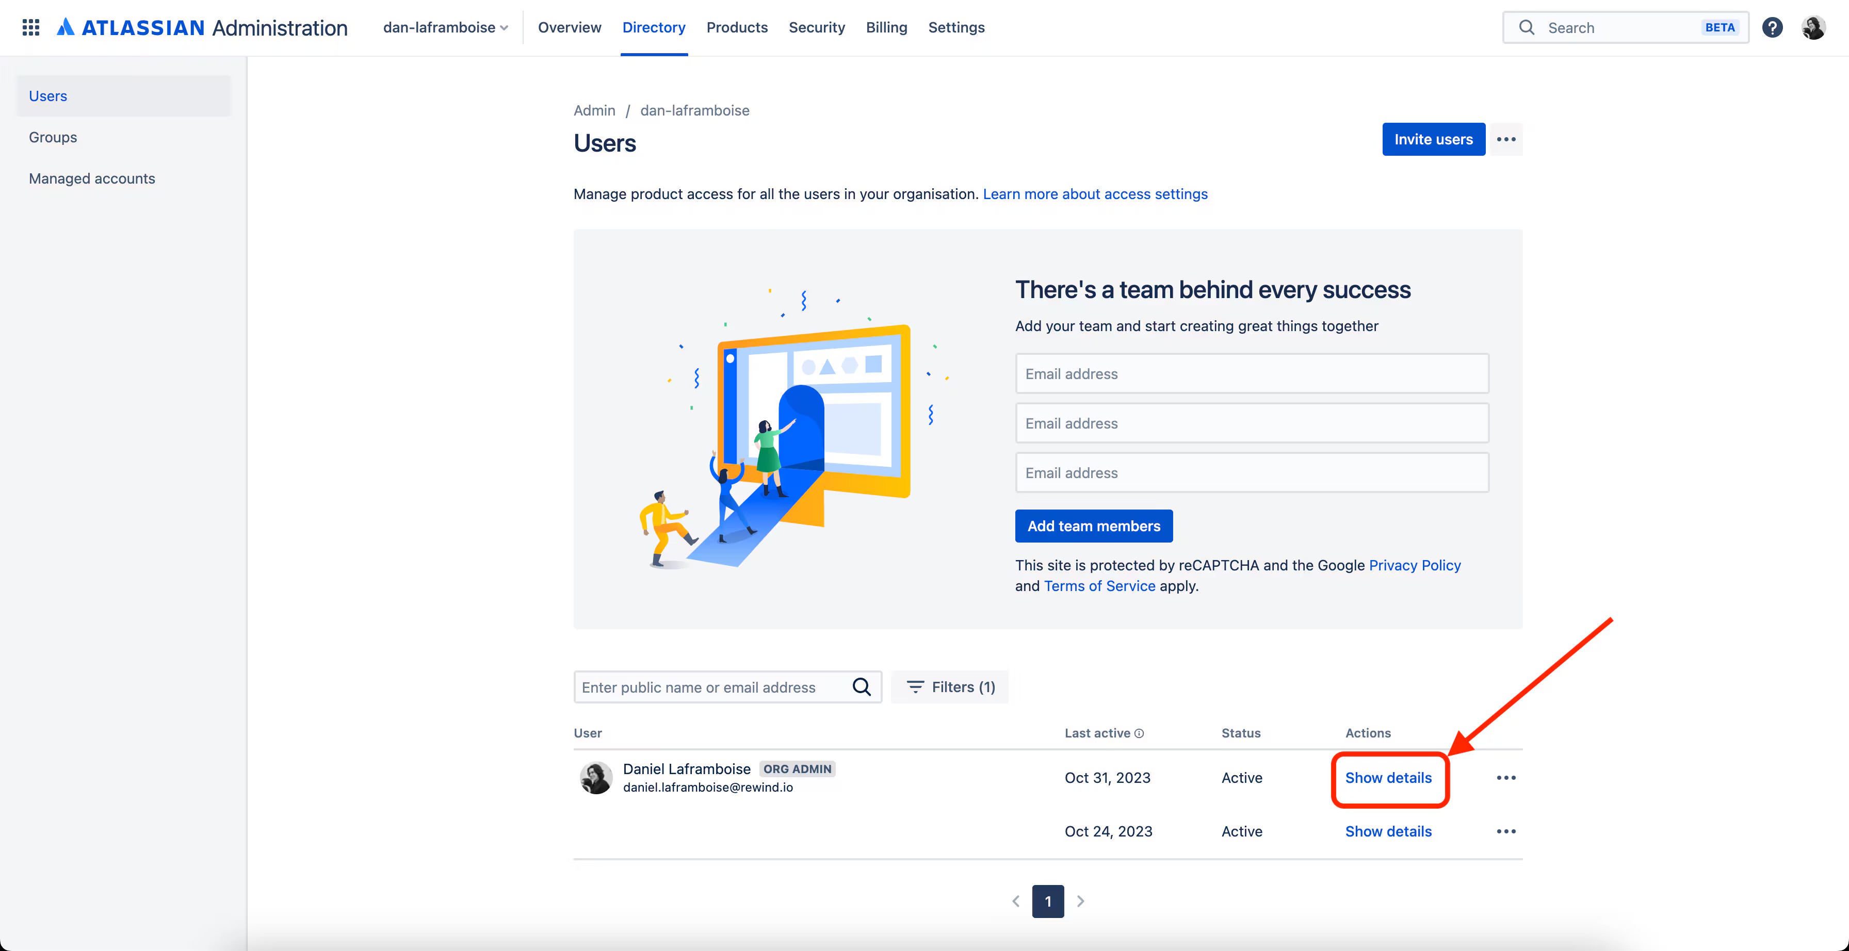Select the Directory tab
1849x951 pixels.
pyautogui.click(x=654, y=27)
